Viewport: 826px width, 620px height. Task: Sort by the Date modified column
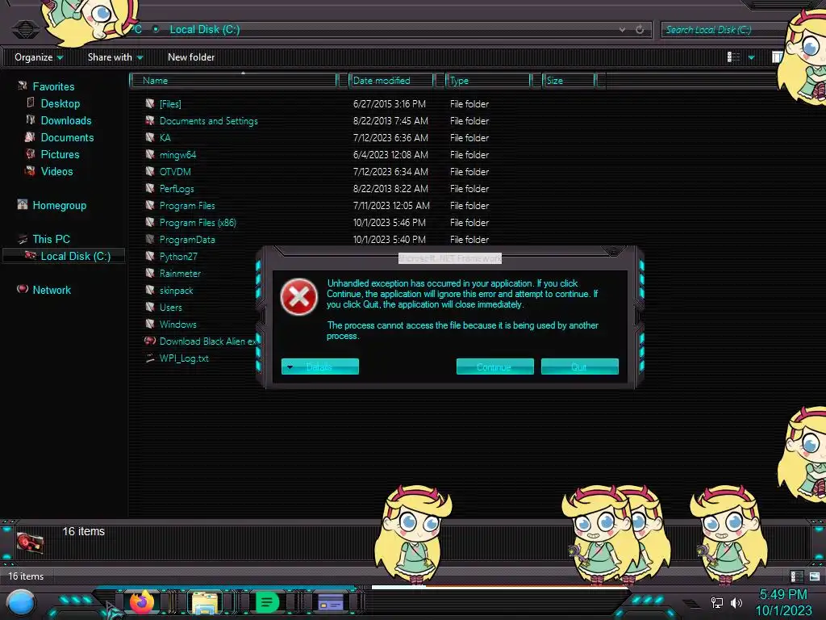click(x=390, y=81)
